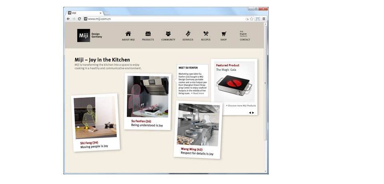Open the RECIPES menu label
This screenshot has height=184, width=384.
tap(206, 40)
